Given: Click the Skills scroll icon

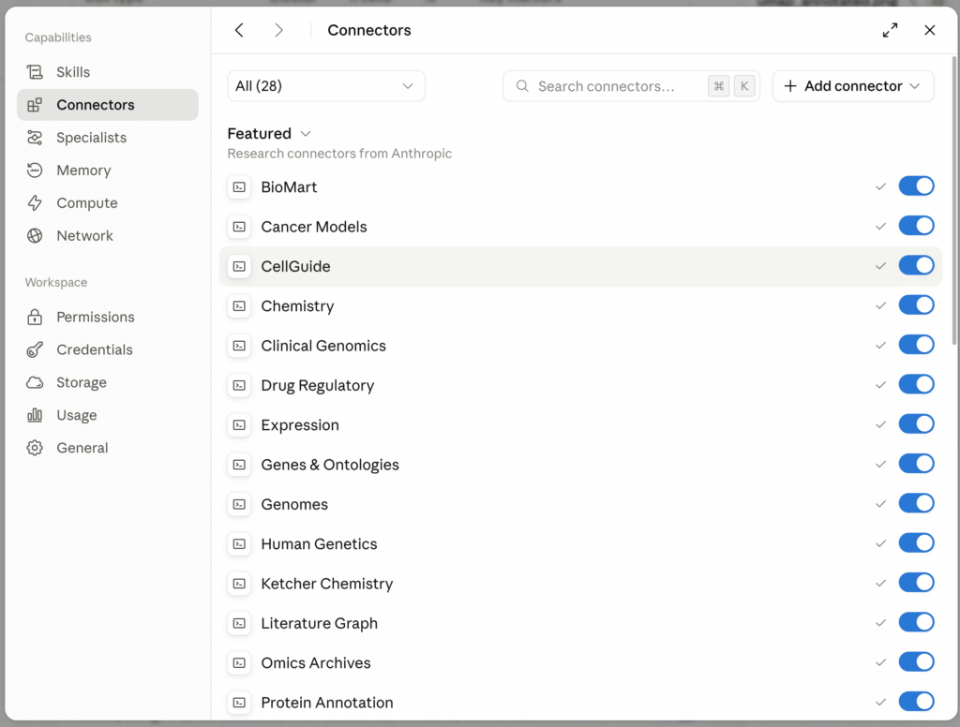Looking at the screenshot, I should click(35, 72).
